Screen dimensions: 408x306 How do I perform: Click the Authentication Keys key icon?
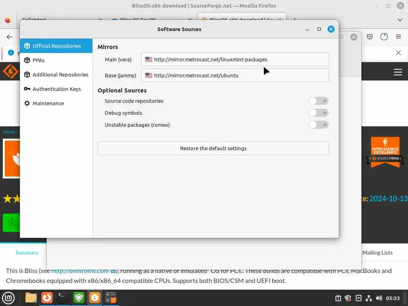(x=27, y=89)
